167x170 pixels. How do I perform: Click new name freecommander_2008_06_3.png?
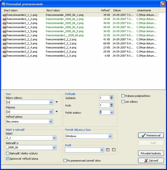click(65, 23)
